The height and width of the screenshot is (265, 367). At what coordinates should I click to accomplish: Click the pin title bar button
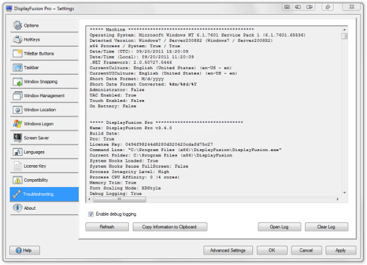[328, 7]
